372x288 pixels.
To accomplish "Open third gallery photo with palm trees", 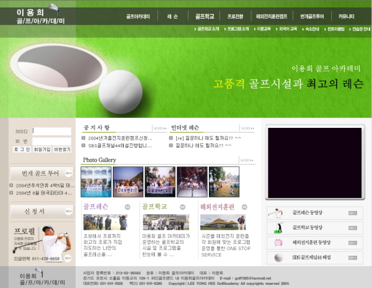I will [x=160, y=182].
